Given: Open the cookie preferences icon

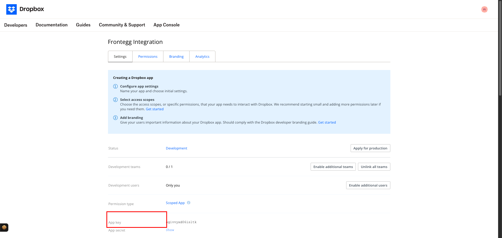Looking at the screenshot, I should pyautogui.click(x=4, y=228).
